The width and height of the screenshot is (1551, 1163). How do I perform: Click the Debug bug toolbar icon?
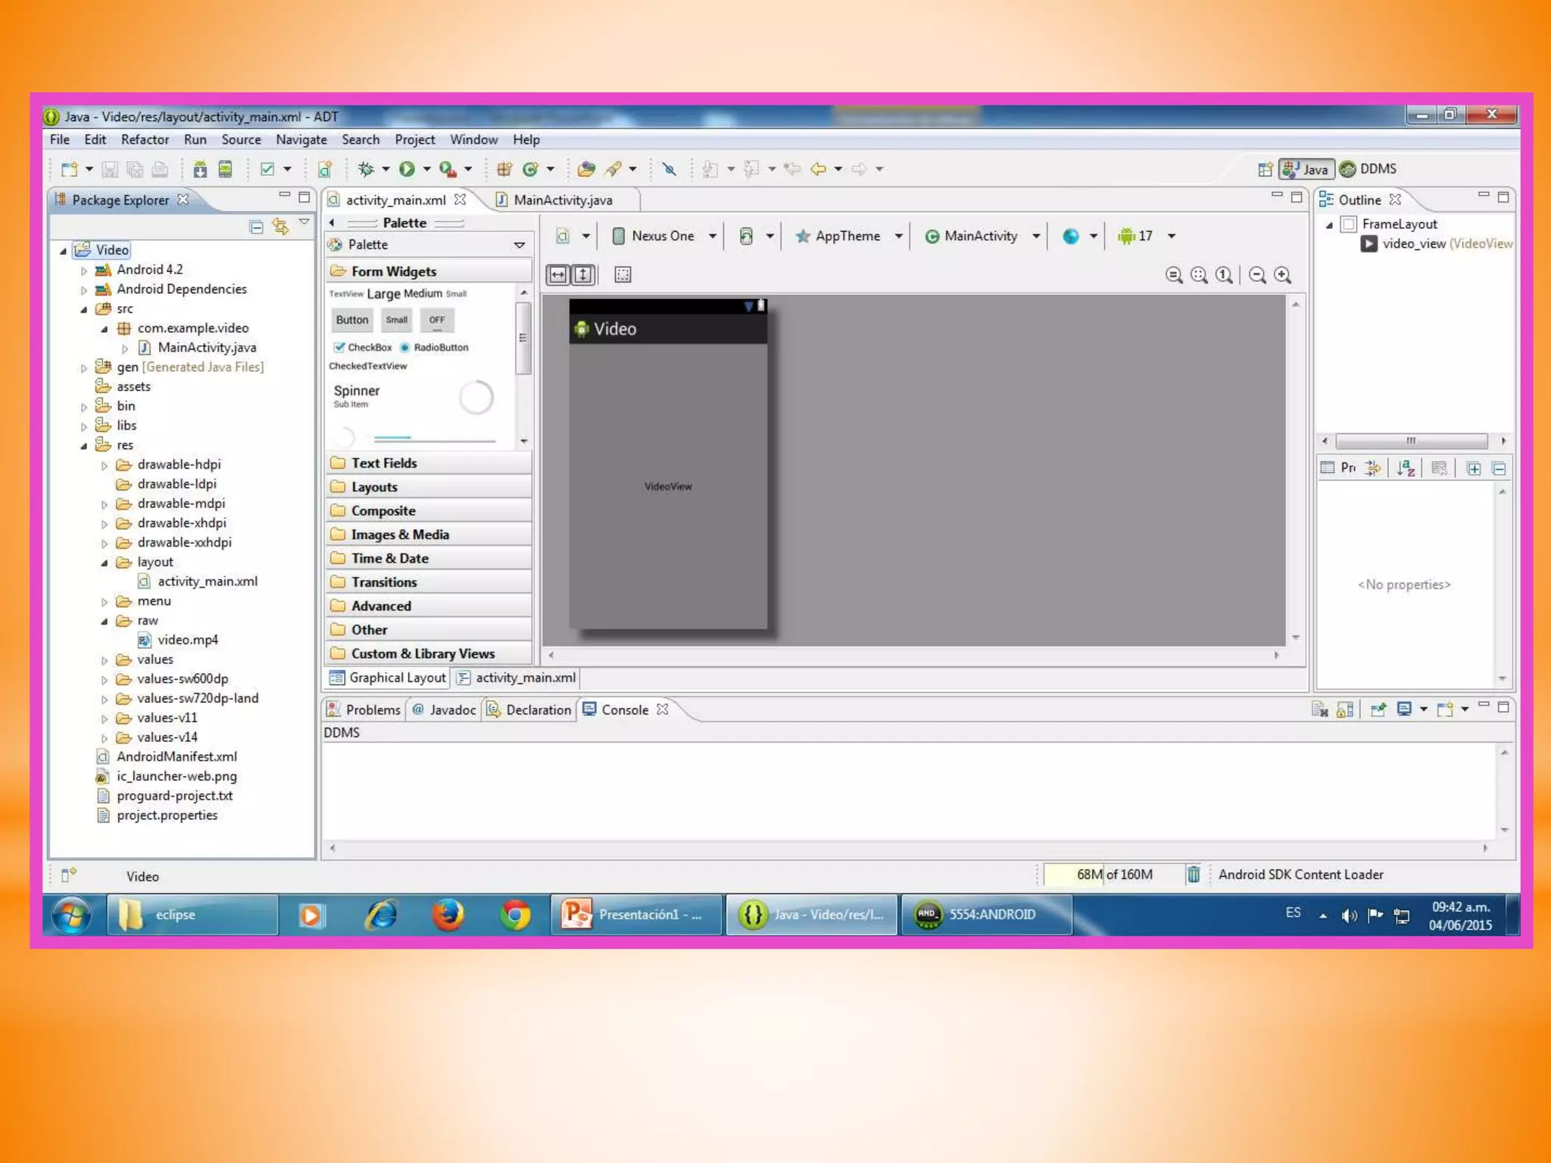(367, 169)
